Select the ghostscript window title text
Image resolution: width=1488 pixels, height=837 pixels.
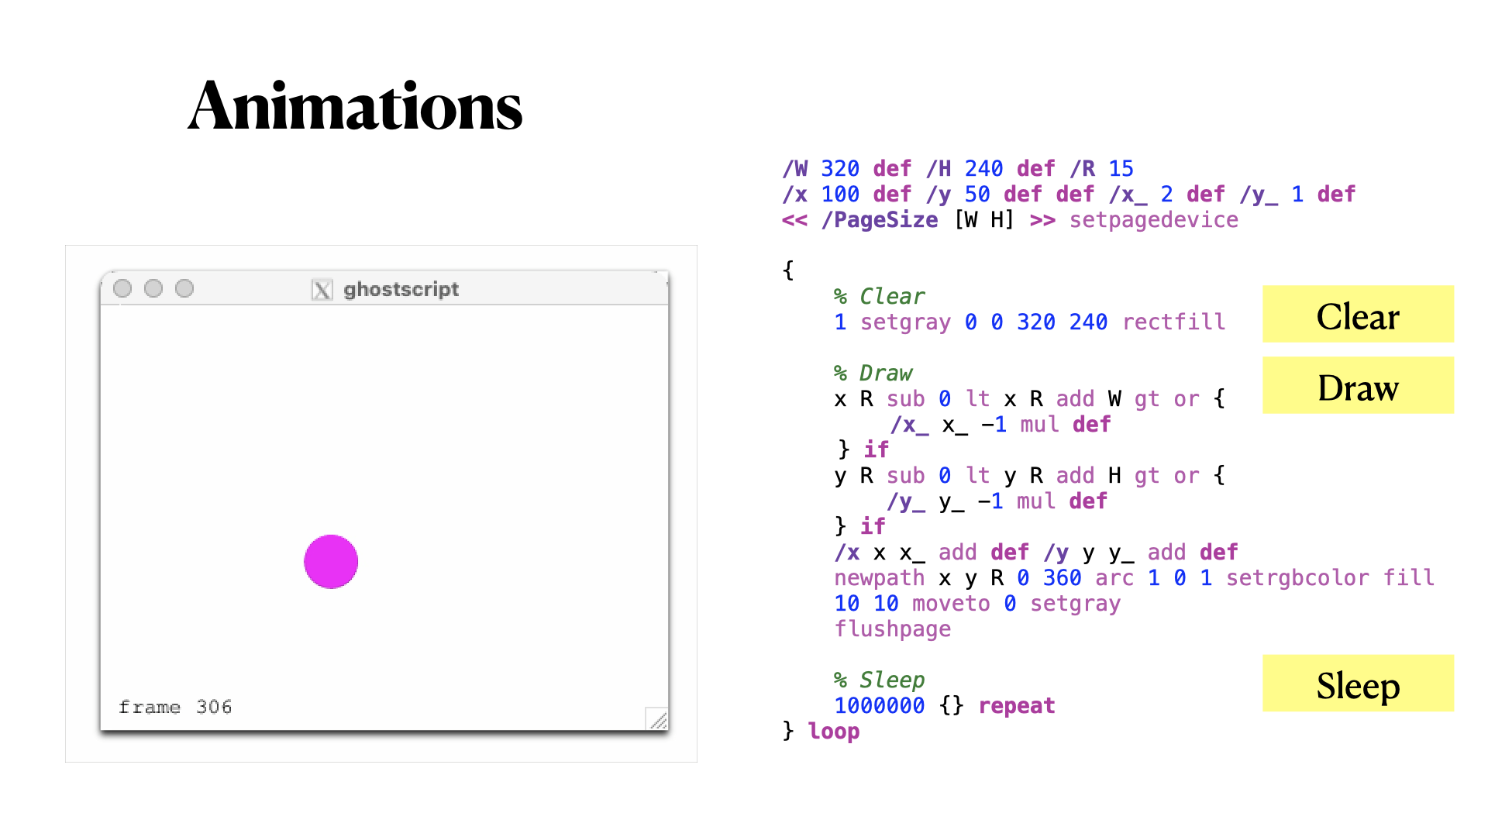401,289
